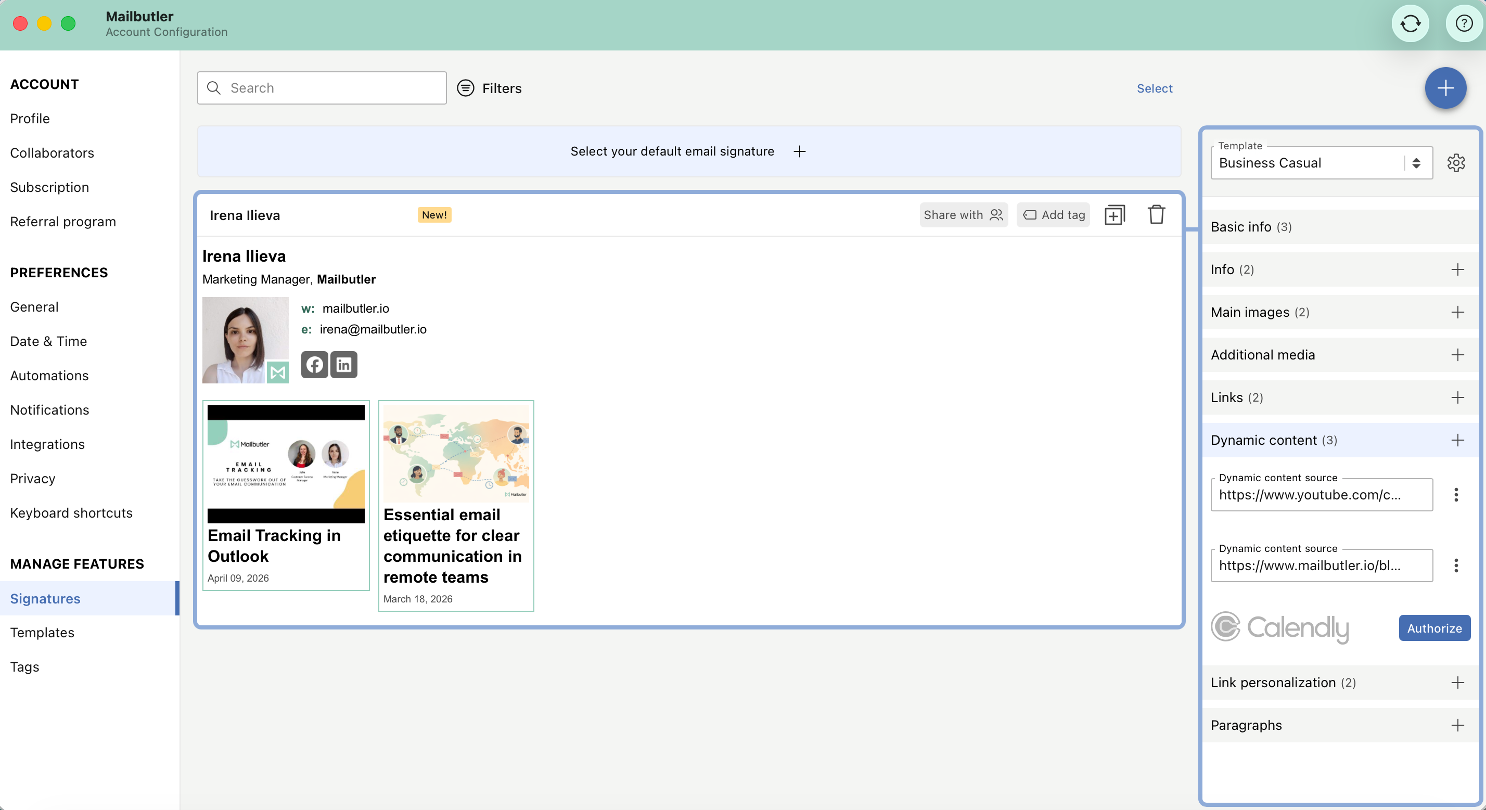This screenshot has width=1486, height=810.
Task: Click the duplicate signature icon
Action: 1114,215
